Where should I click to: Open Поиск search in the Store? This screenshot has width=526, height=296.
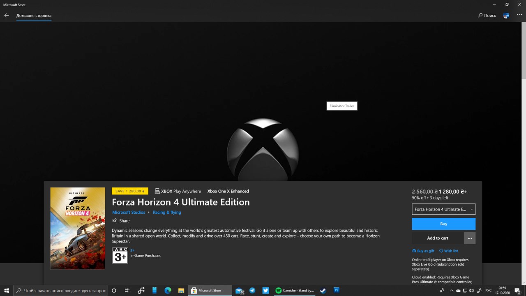(x=487, y=16)
